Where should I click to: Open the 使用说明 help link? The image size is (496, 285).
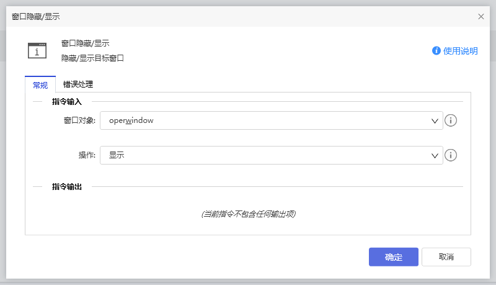point(460,51)
